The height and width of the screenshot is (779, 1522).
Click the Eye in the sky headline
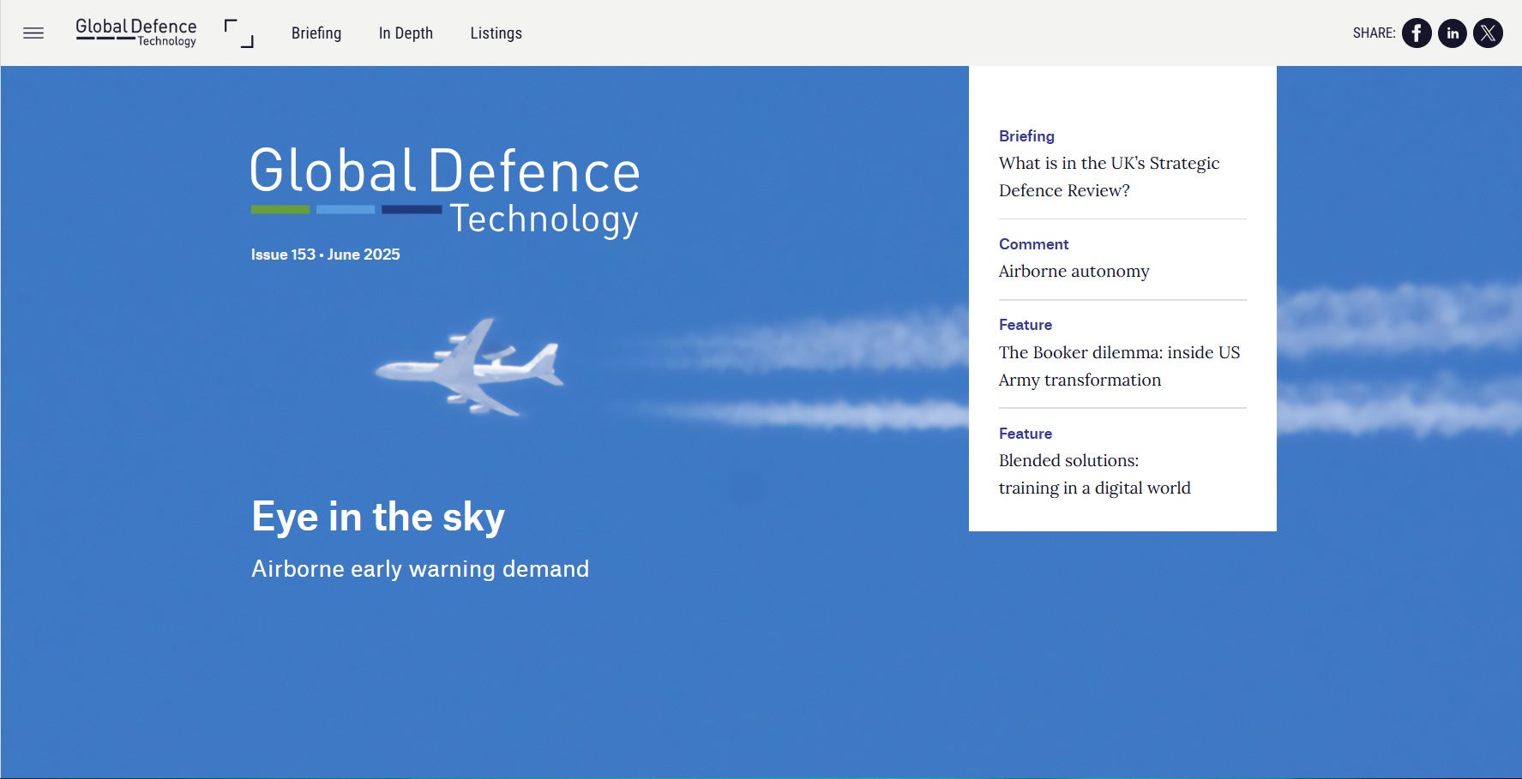pos(378,517)
